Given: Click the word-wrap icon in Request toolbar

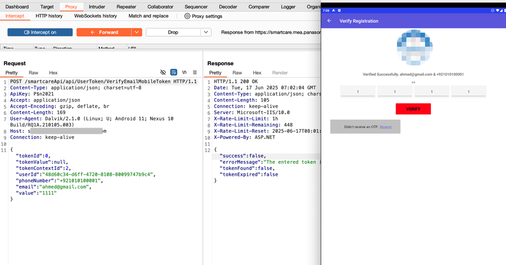Looking at the screenshot, I should 174,73.
